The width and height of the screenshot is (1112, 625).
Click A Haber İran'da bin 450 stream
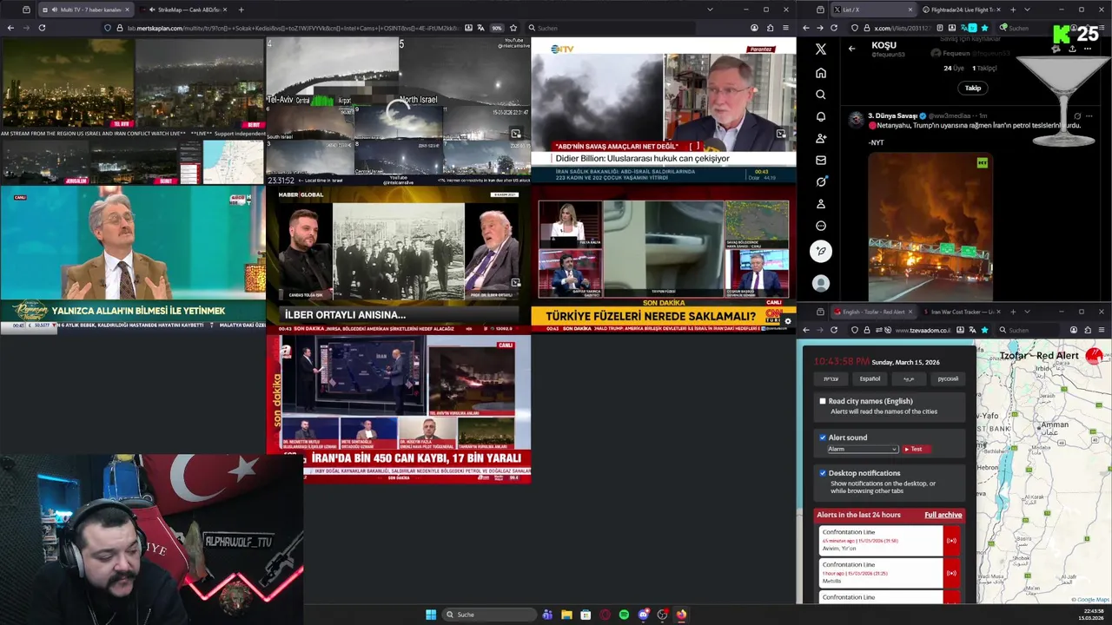pyautogui.click(x=398, y=409)
